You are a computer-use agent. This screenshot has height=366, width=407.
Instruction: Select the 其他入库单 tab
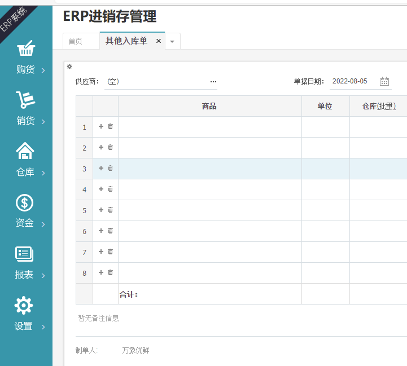click(x=126, y=41)
